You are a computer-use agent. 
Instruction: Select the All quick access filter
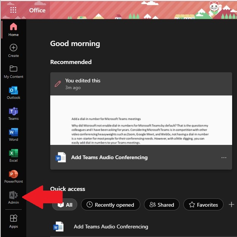(64, 205)
